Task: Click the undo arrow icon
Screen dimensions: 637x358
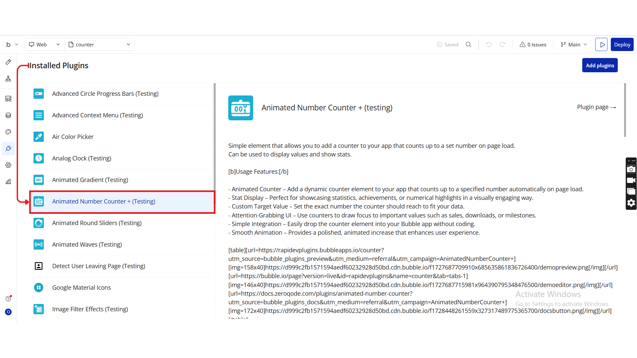Action: [489, 44]
